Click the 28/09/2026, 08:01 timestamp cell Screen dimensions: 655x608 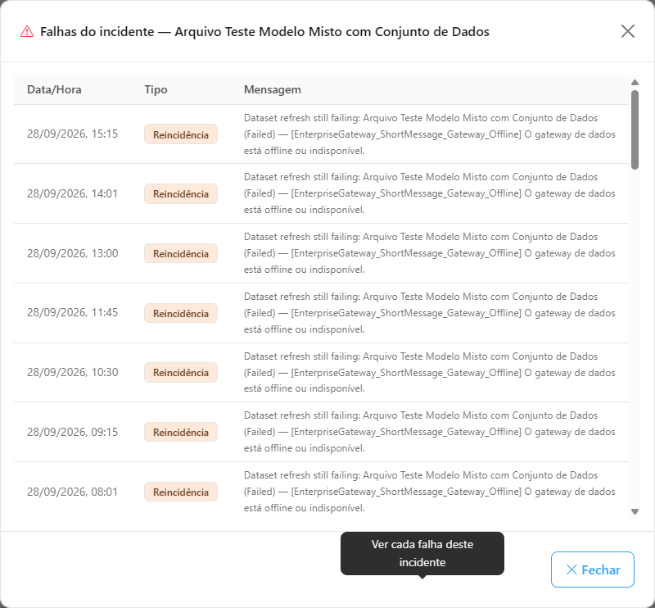[x=73, y=492]
